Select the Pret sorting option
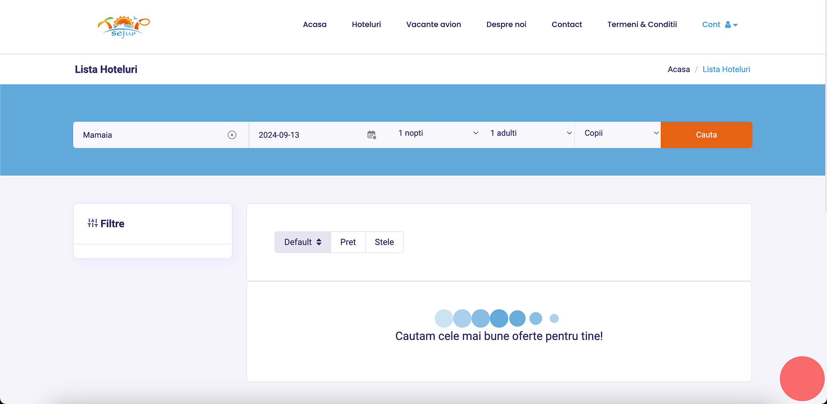This screenshot has height=404, width=827. [348, 242]
